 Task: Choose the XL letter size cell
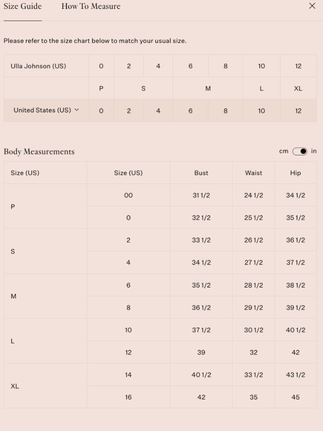pyautogui.click(x=298, y=88)
